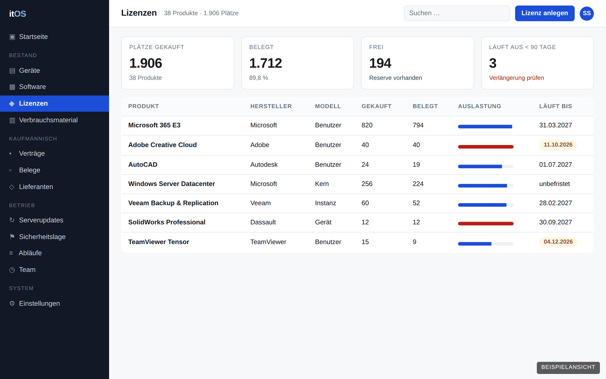The image size is (606, 379).
Task: Open the AutoCAD product entry
Action: point(143,164)
